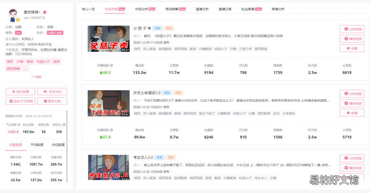Click the uid: 339680732 text
The image size is (370, 193).
pyautogui.click(x=35, y=18)
